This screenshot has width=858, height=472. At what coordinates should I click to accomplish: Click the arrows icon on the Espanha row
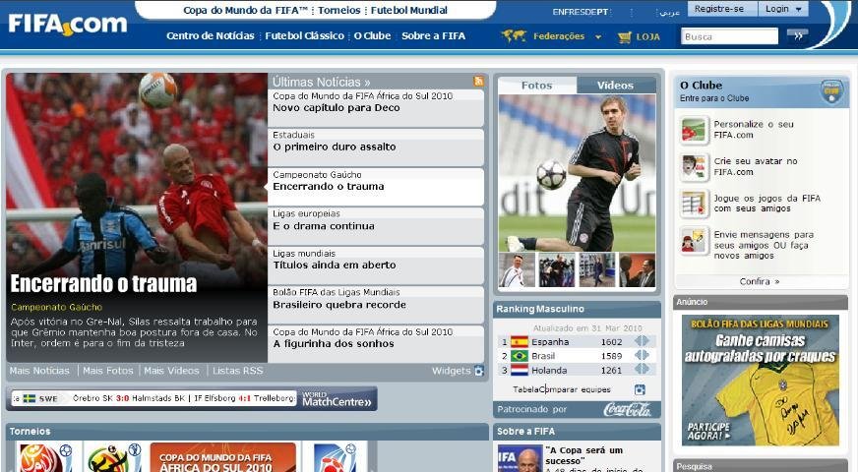[642, 341]
